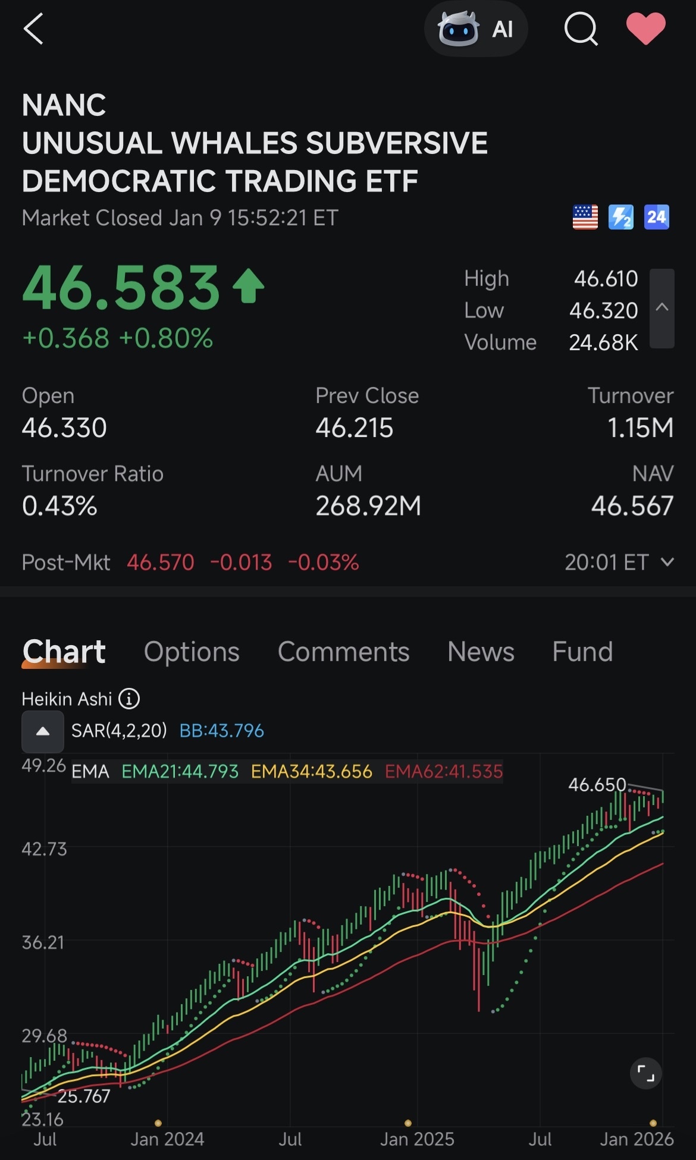Collapse the quote details chevron panel
This screenshot has height=1160, width=696.
coord(662,308)
